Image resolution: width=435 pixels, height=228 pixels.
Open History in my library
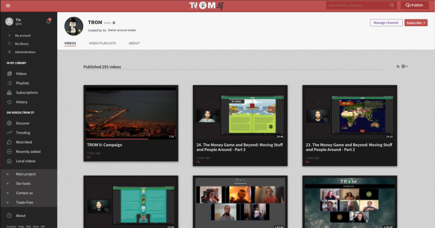[x=22, y=102]
